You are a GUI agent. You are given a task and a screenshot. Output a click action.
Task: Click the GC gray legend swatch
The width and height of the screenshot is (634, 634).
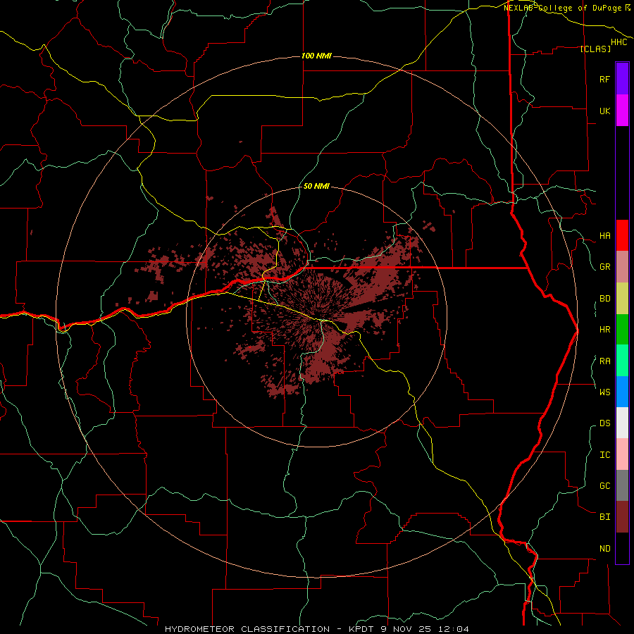(x=622, y=485)
